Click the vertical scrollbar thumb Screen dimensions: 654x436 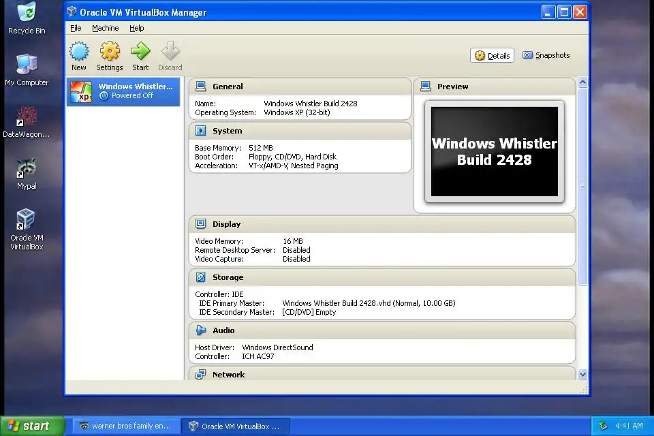pos(582,186)
